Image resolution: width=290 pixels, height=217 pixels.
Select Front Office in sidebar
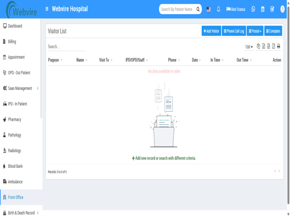21,197
